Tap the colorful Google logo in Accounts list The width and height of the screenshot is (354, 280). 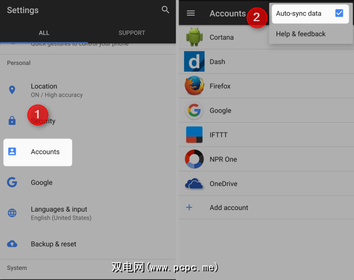coord(194,110)
